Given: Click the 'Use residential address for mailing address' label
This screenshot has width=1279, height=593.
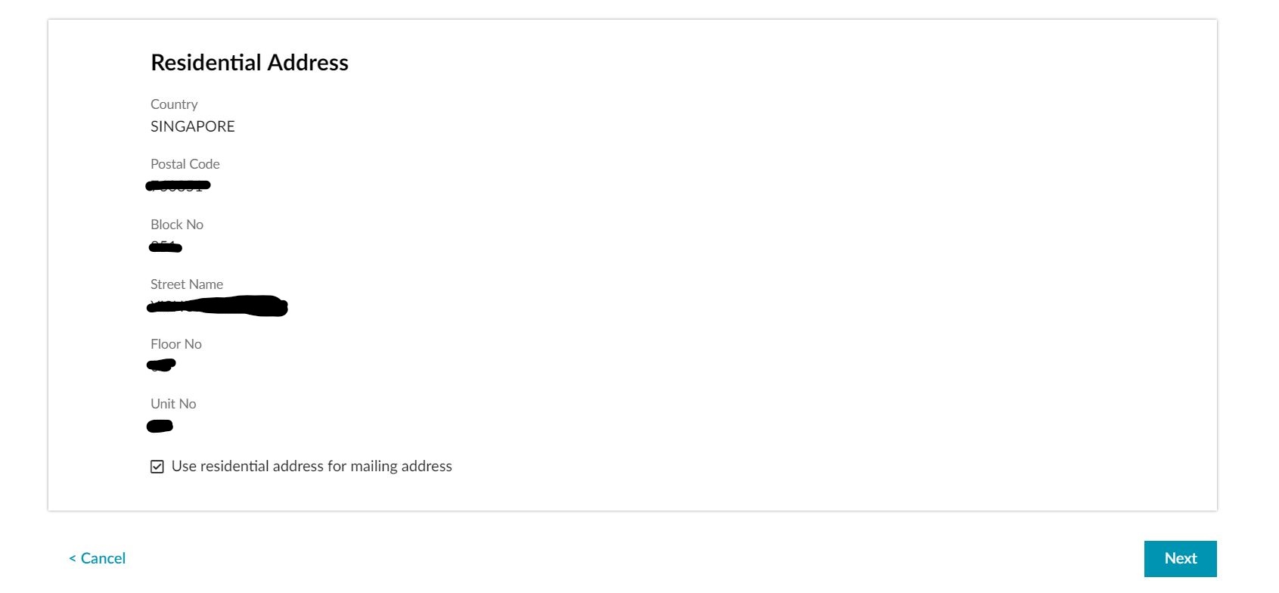Looking at the screenshot, I should 312,467.
